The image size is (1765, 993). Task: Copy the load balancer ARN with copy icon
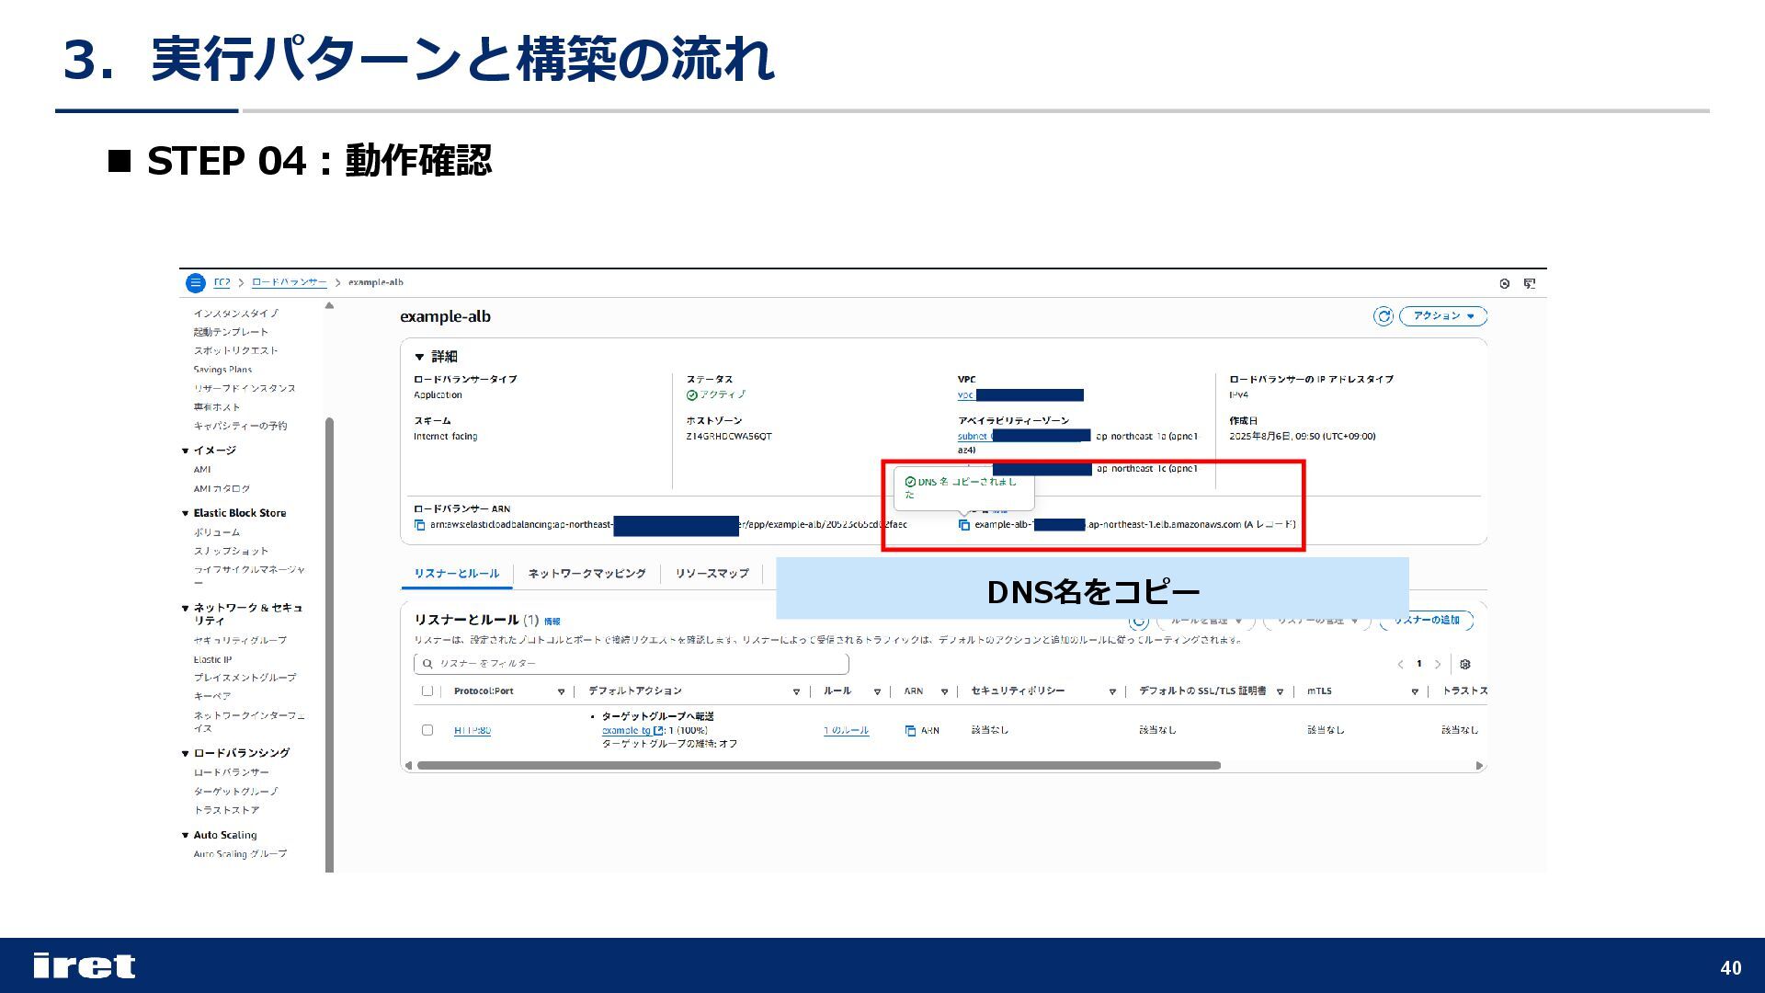click(420, 525)
